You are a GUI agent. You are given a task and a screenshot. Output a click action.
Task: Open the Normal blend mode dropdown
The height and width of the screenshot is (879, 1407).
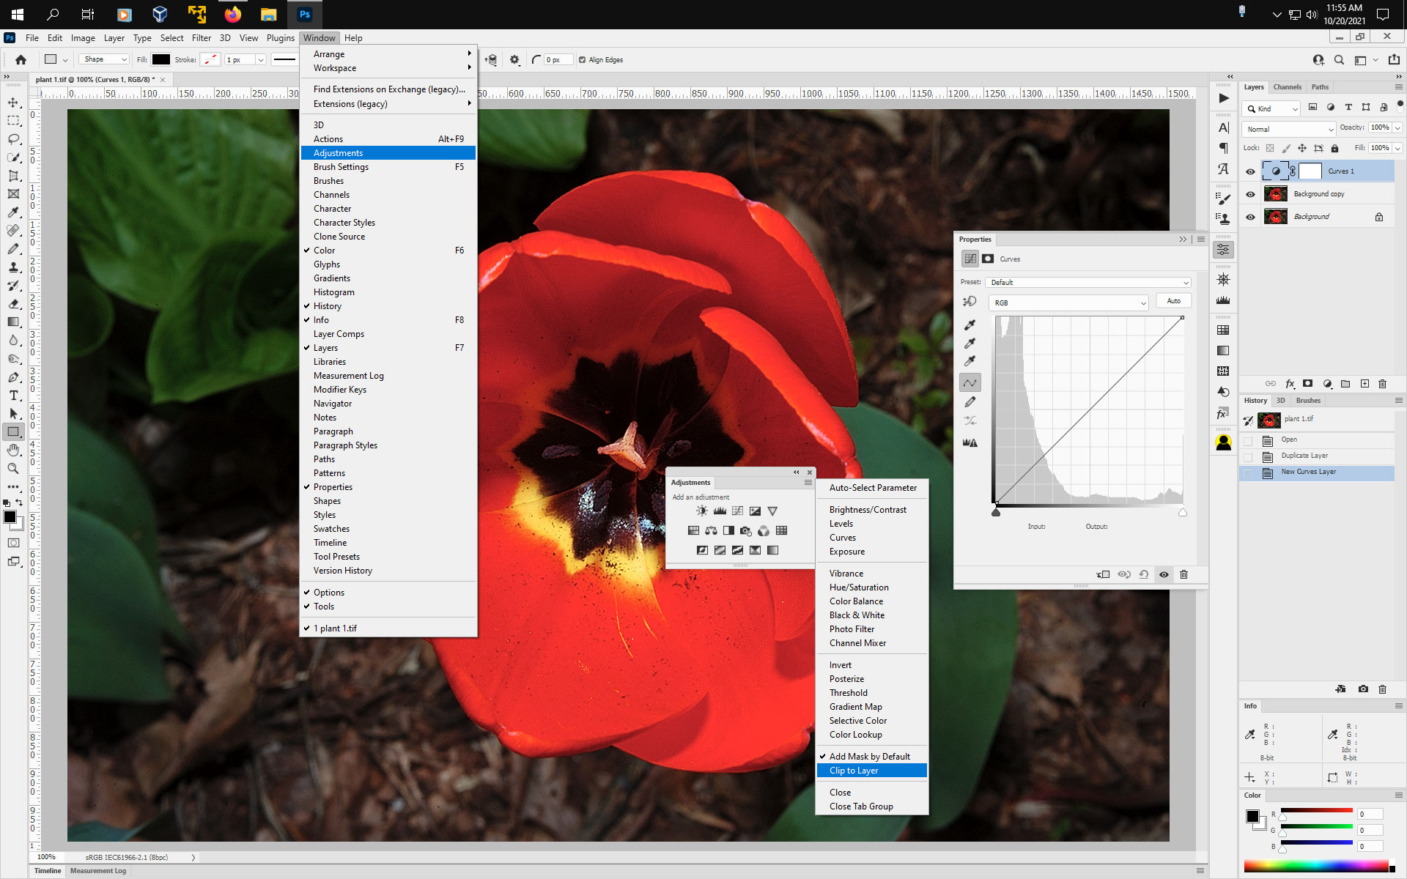pyautogui.click(x=1288, y=129)
